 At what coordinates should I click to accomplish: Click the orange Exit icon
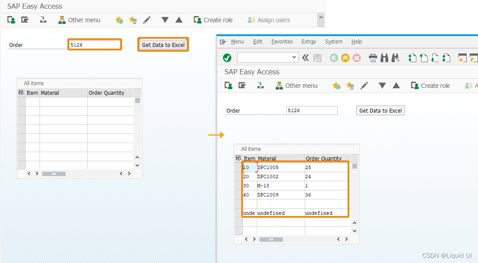click(x=345, y=58)
